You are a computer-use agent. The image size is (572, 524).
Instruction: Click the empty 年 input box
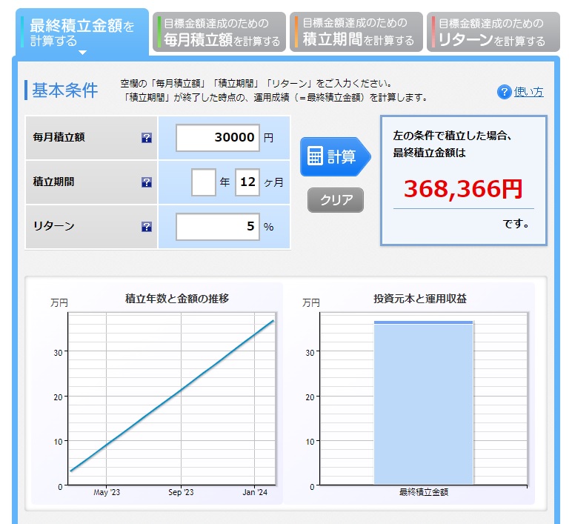204,182
